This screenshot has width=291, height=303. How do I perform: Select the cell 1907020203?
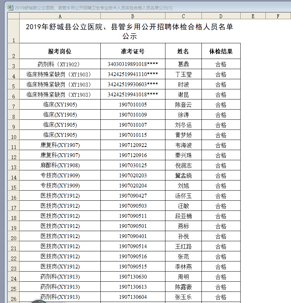coord(133,176)
